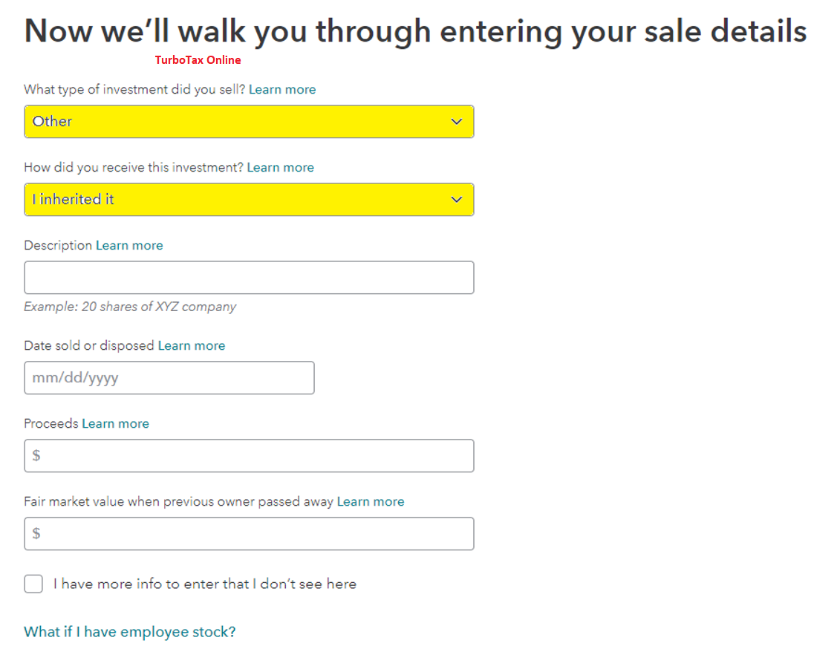Open Learn more beside how you received investment

[x=280, y=167]
